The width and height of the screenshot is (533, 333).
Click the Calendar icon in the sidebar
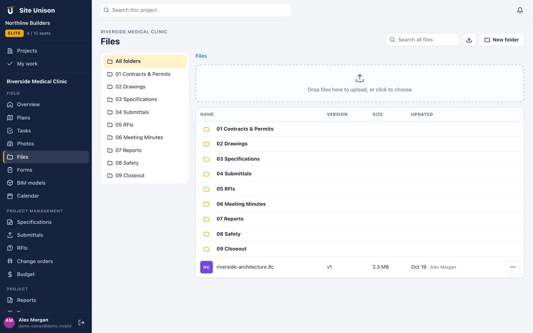(10, 196)
